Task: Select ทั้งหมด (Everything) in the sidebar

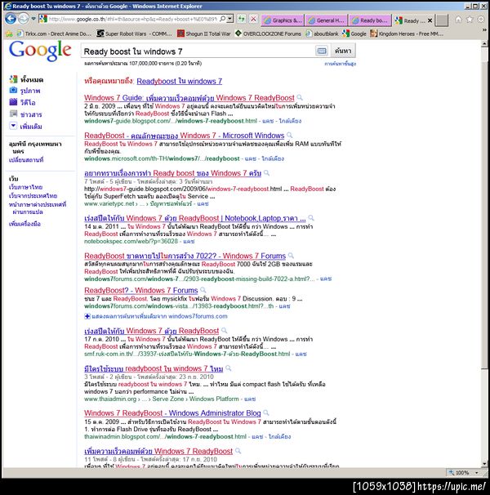Action: tap(26, 79)
